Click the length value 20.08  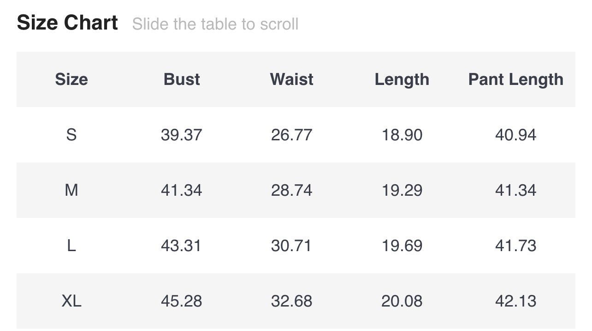tap(402, 301)
